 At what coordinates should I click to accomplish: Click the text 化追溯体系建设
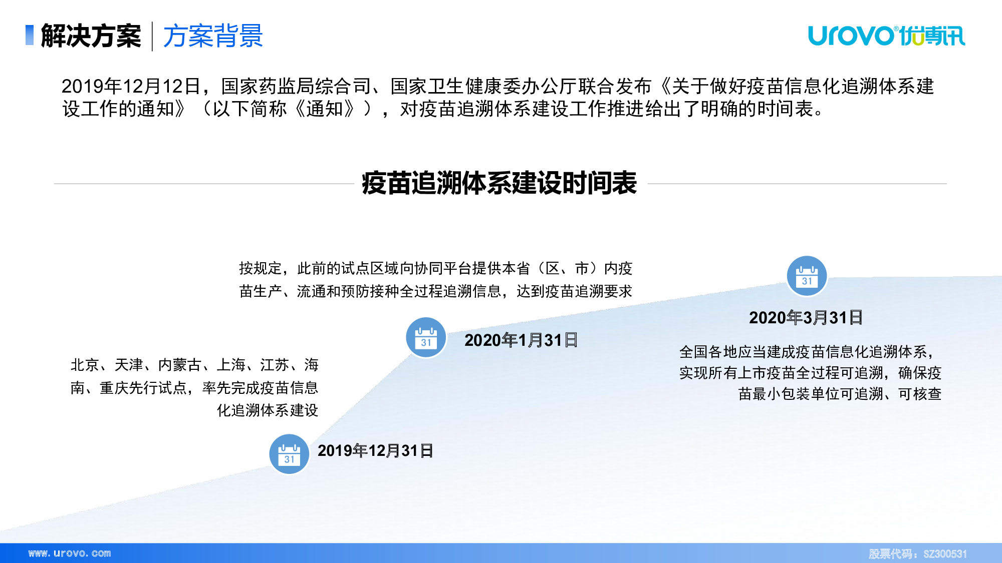tap(268, 410)
